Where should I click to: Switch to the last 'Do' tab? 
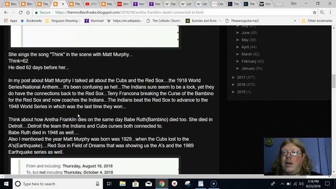click(x=265, y=4)
